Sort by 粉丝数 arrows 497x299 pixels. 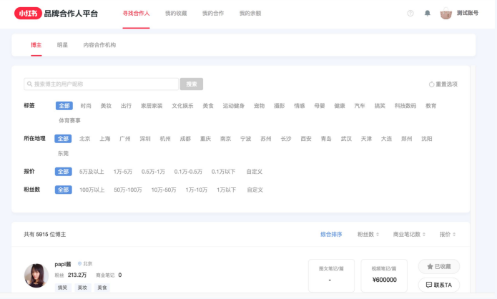click(x=377, y=235)
